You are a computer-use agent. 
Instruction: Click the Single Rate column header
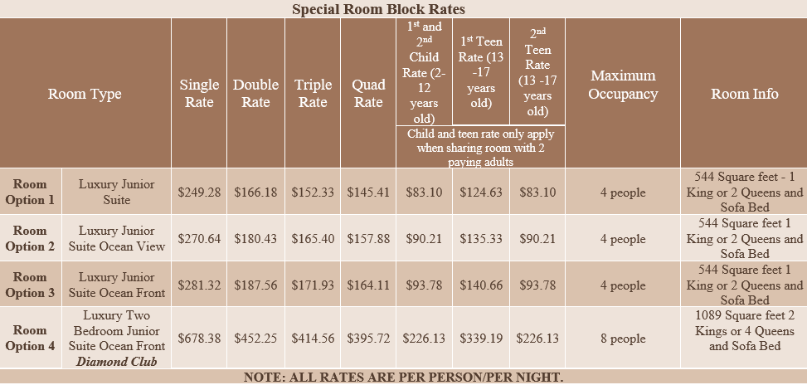tap(199, 94)
